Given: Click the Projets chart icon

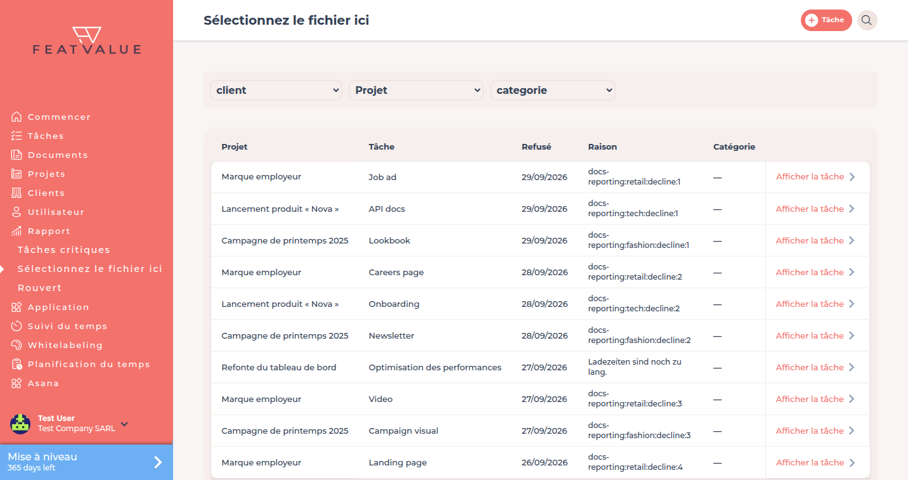Looking at the screenshot, I should pos(16,174).
